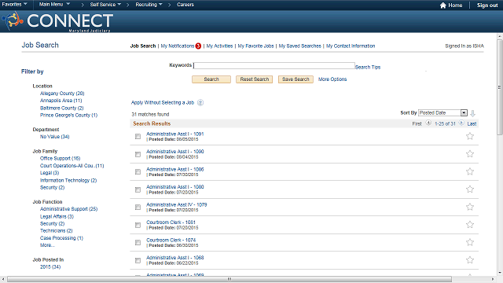
Task: Go to previous results page arrow
Action: 428,123
